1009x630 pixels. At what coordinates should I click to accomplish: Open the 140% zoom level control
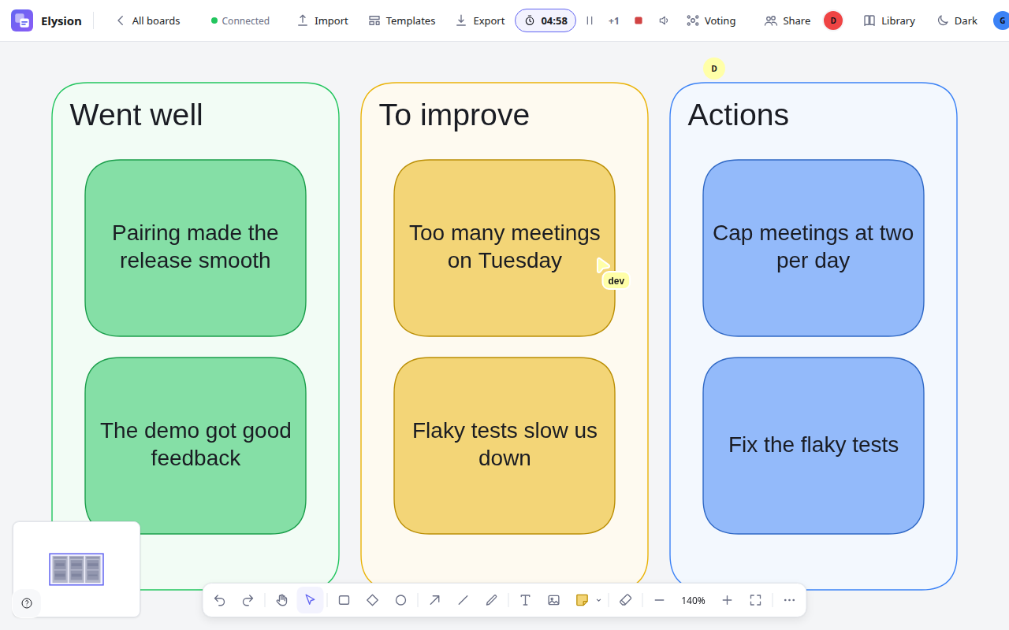click(693, 600)
